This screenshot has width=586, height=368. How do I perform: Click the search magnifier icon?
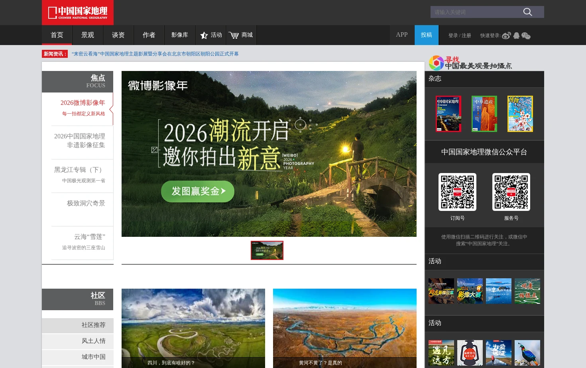click(x=527, y=12)
